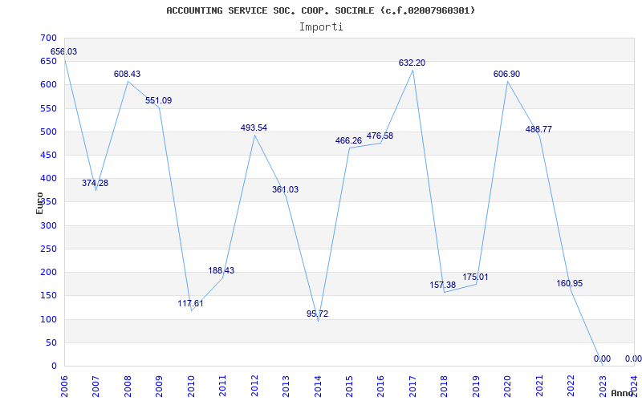Click the 95.72 data label

[317, 314]
